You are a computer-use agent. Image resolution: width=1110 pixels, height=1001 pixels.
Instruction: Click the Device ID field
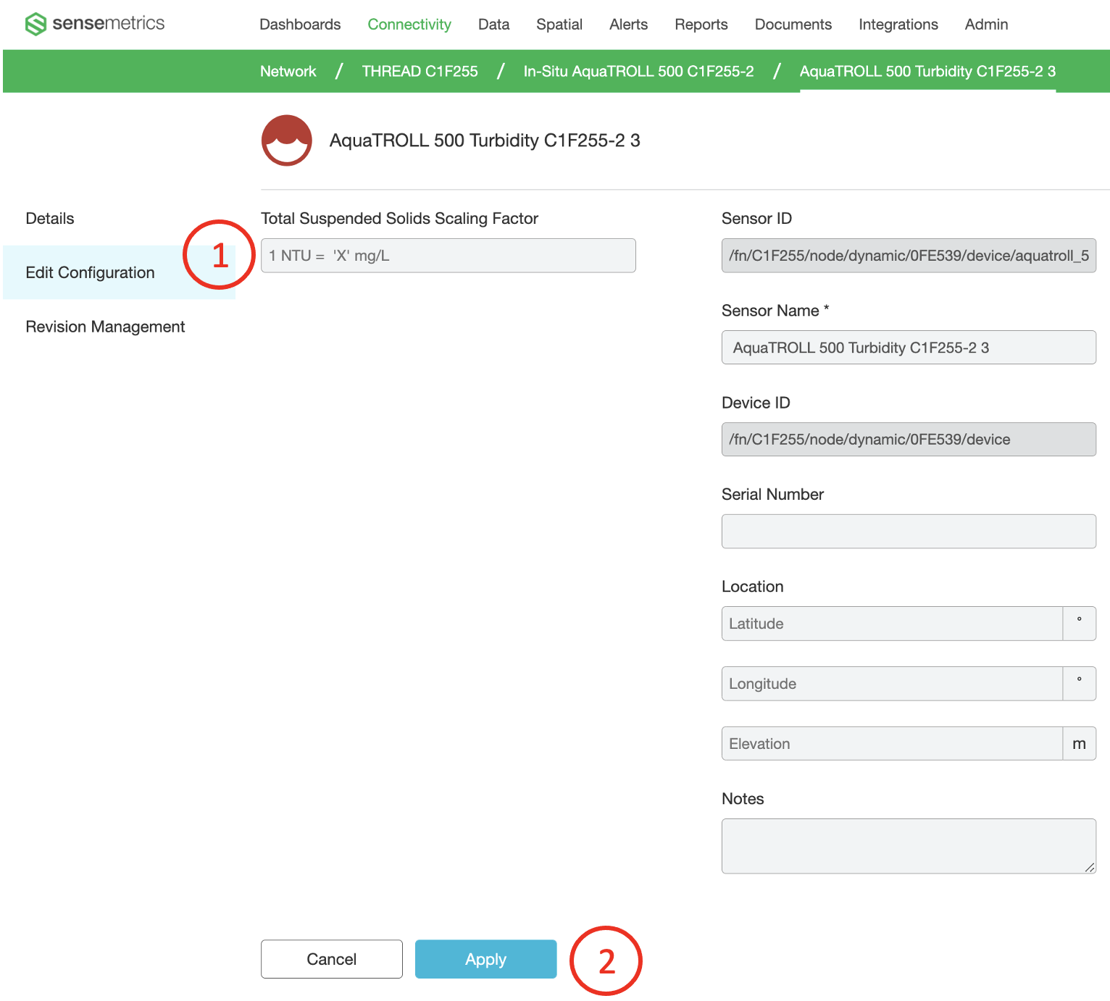(x=909, y=440)
